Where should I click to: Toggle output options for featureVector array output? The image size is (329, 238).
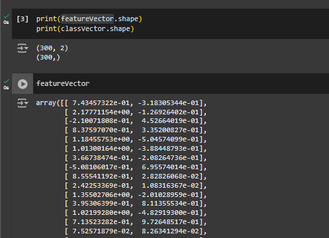(23, 103)
